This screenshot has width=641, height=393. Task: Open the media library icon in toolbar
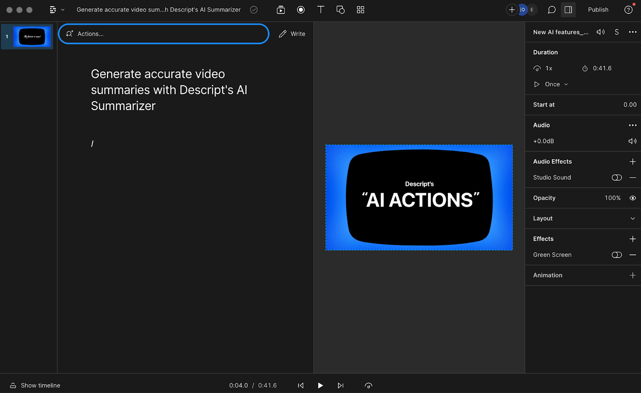click(x=281, y=10)
